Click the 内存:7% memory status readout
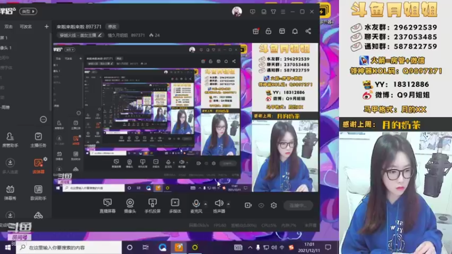The width and height of the screenshot is (452, 254). pos(289,225)
